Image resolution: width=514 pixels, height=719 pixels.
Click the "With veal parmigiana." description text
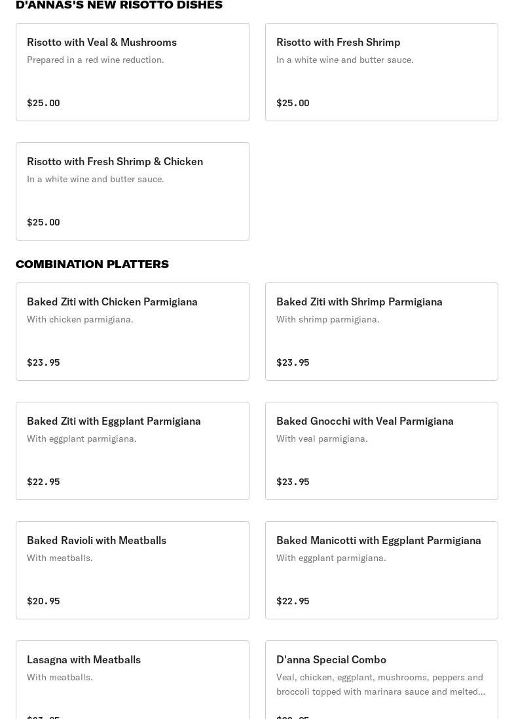[322, 438]
